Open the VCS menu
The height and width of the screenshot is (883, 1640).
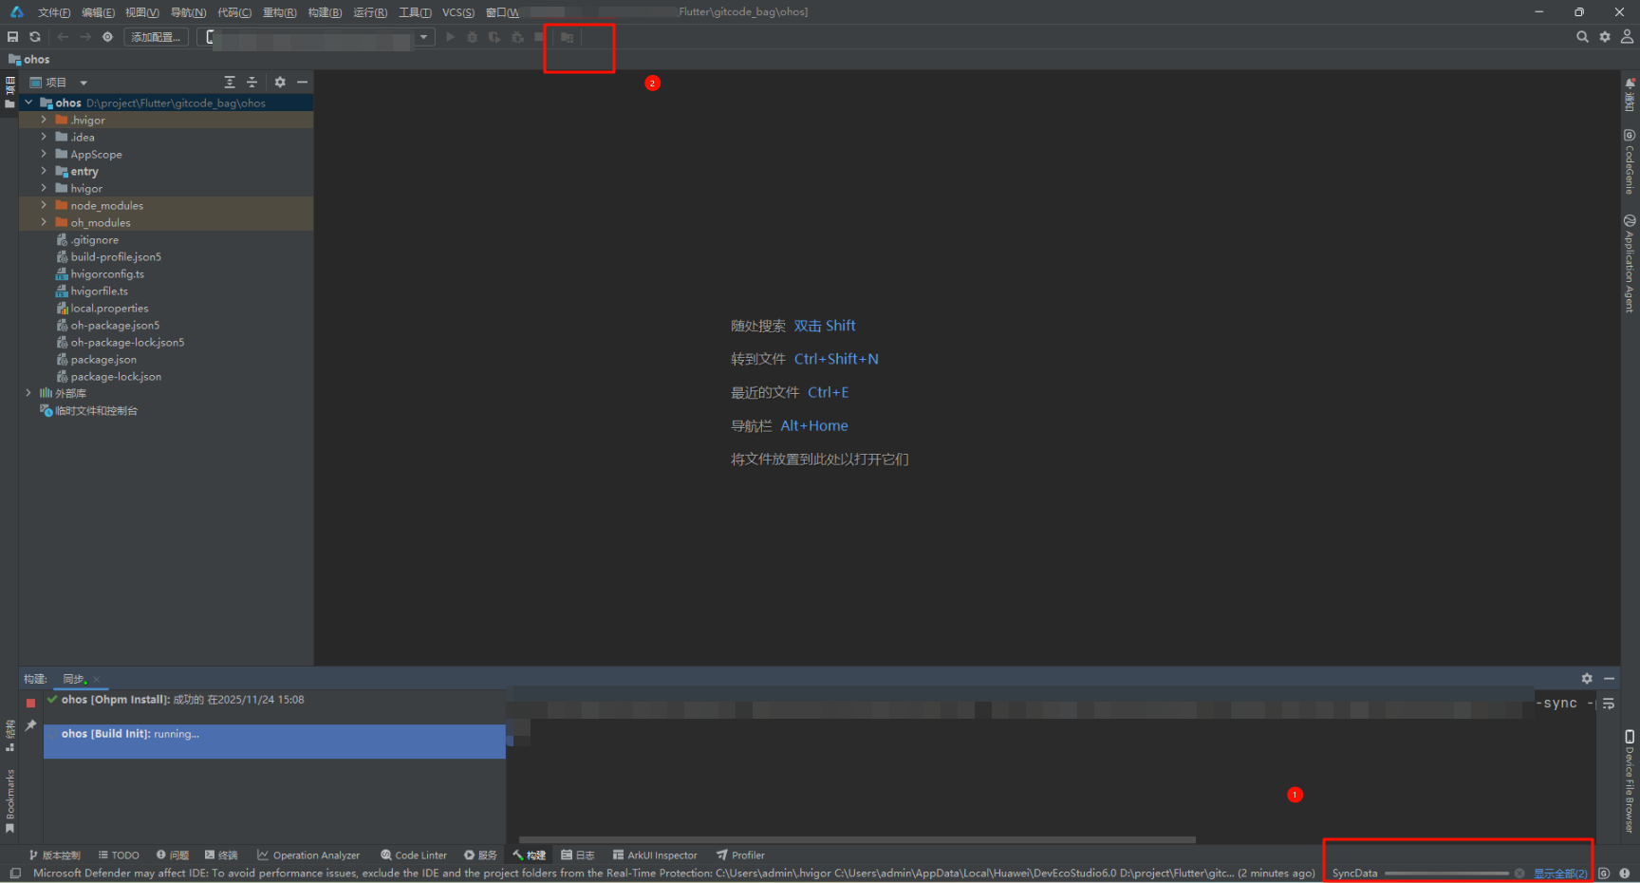pos(458,12)
